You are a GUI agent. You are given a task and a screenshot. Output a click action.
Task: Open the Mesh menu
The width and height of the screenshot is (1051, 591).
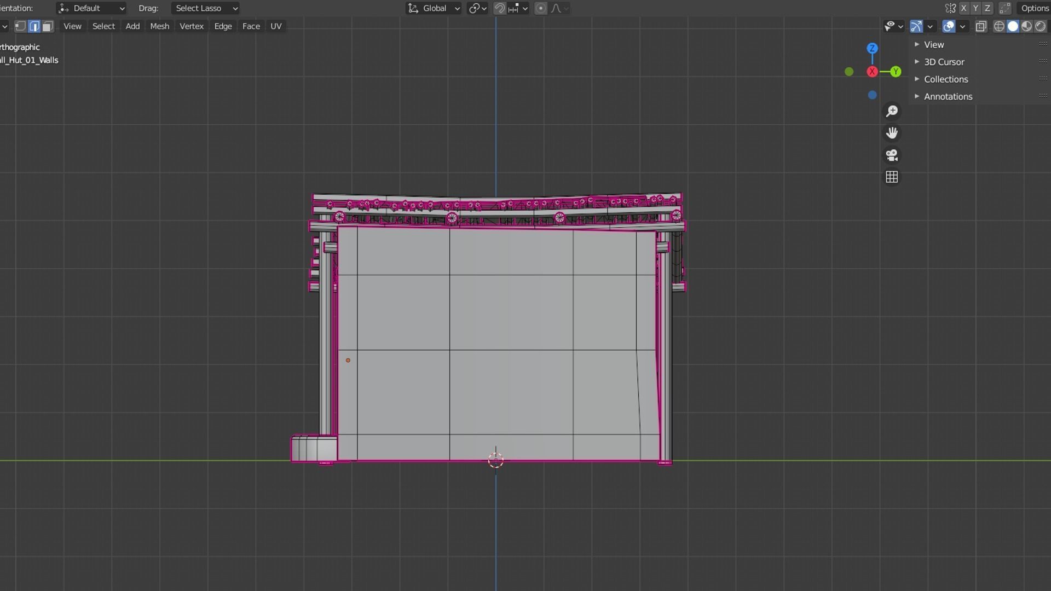tap(159, 26)
